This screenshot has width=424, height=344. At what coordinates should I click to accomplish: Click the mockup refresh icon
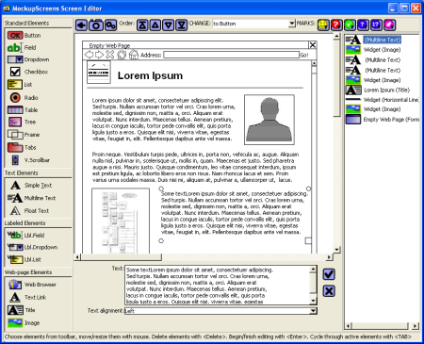tap(122, 55)
